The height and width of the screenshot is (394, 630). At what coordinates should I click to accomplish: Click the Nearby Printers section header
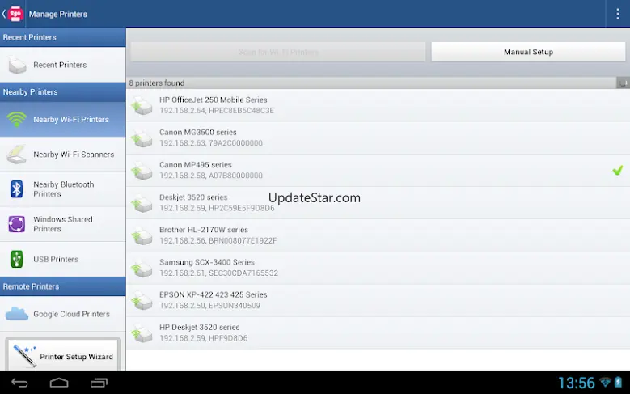pyautogui.click(x=63, y=92)
